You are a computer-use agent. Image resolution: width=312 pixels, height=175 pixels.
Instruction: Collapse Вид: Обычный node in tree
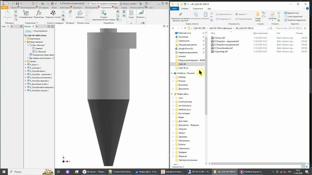(x=28, y=45)
